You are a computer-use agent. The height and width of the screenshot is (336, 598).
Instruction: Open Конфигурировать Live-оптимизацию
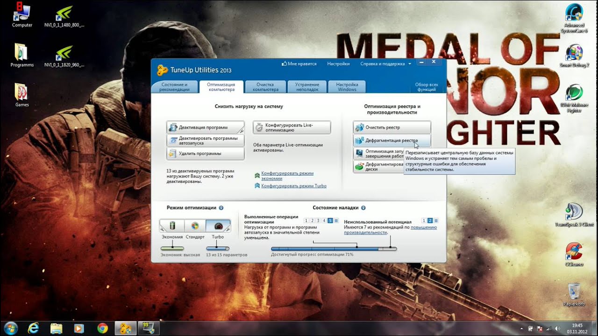click(292, 127)
